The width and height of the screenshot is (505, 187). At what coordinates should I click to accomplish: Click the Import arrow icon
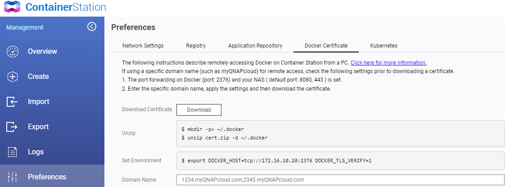click(x=13, y=102)
